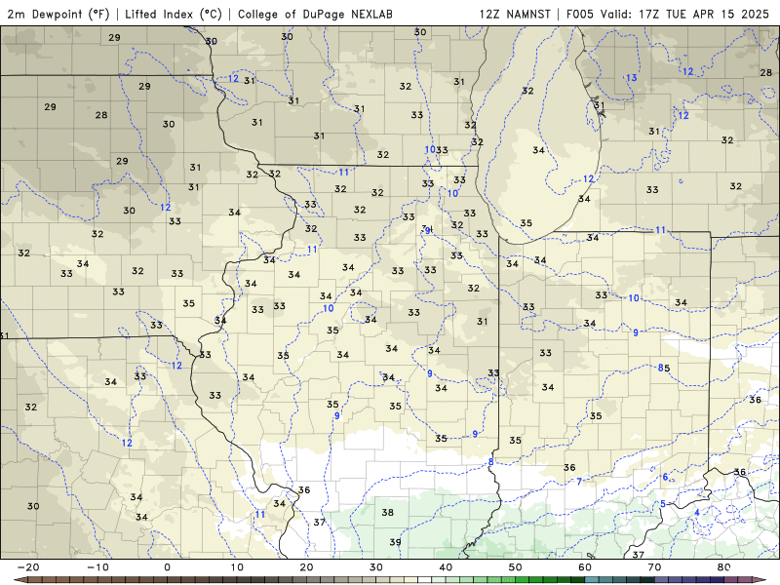Select the bright green swatch below 50

[x=523, y=580]
